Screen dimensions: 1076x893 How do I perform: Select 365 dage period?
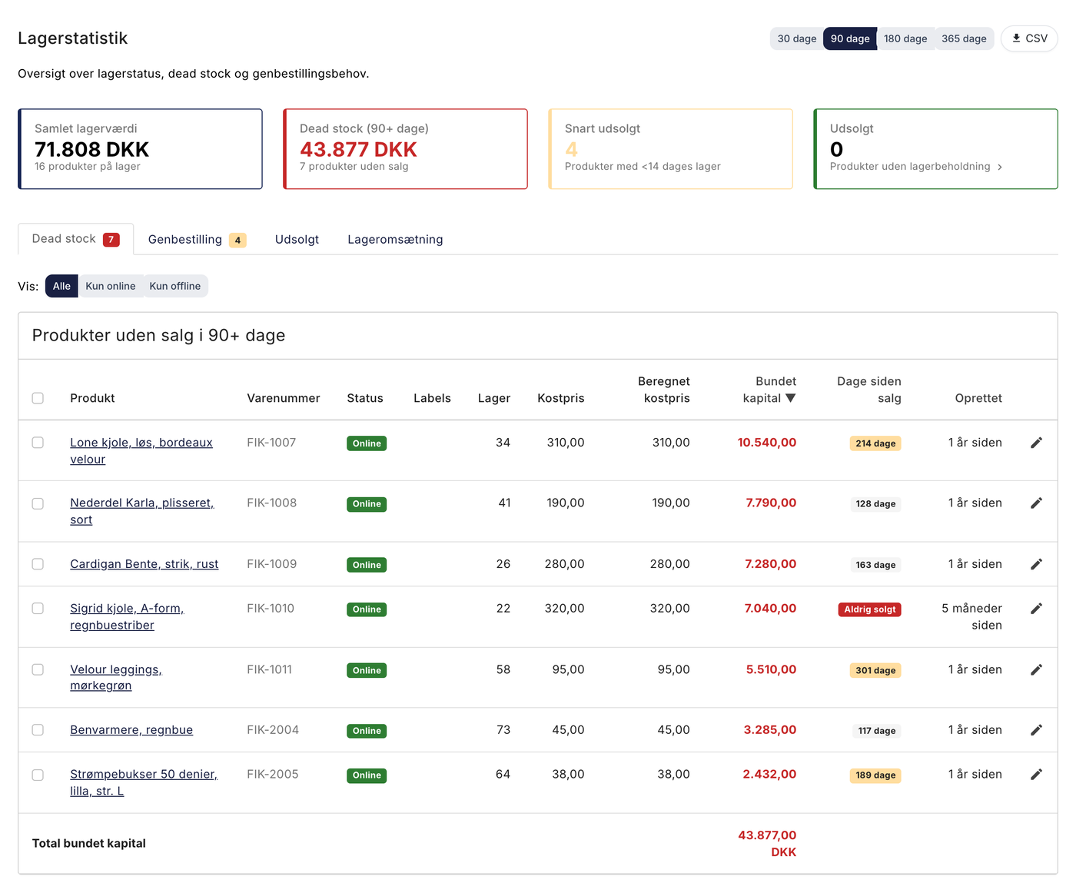(964, 38)
